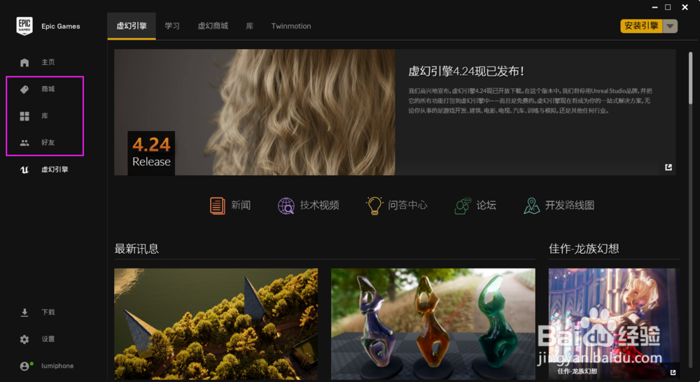Open the 技术视频 globe search icon
The height and width of the screenshot is (382, 700).
[x=286, y=205]
